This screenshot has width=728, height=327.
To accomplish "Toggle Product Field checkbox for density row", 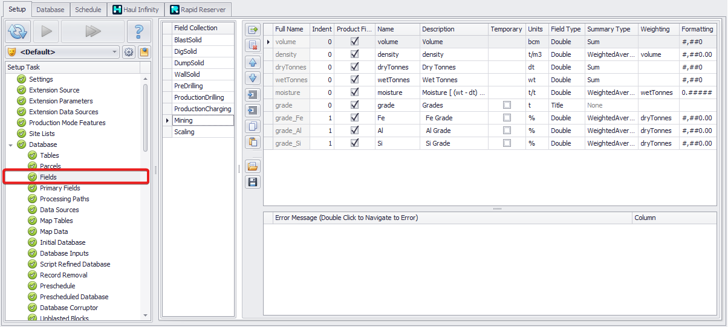I will tap(355, 54).
